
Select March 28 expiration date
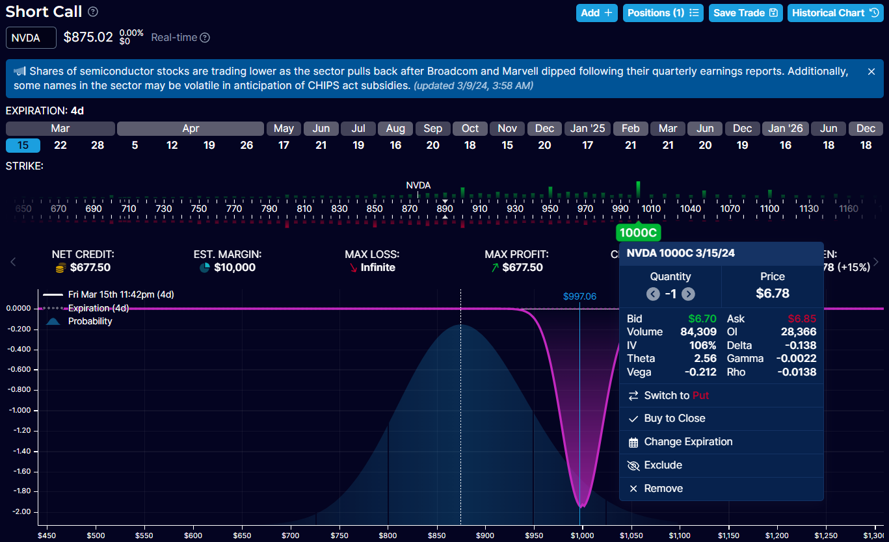click(x=98, y=146)
